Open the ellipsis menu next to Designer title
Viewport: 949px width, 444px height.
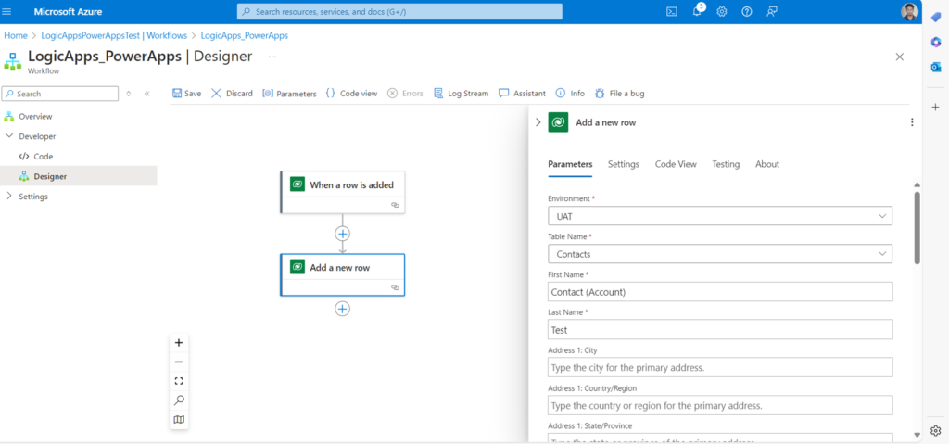click(272, 57)
